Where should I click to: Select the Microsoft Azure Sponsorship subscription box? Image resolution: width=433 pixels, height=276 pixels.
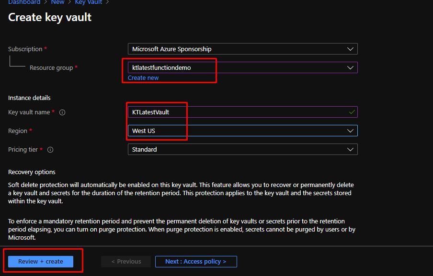tap(243, 49)
